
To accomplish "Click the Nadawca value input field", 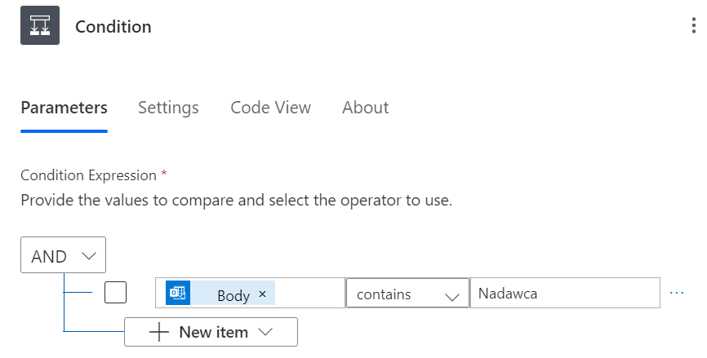I will (x=563, y=294).
